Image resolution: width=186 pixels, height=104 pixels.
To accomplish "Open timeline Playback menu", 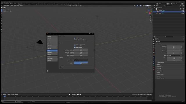I will (5, 94).
